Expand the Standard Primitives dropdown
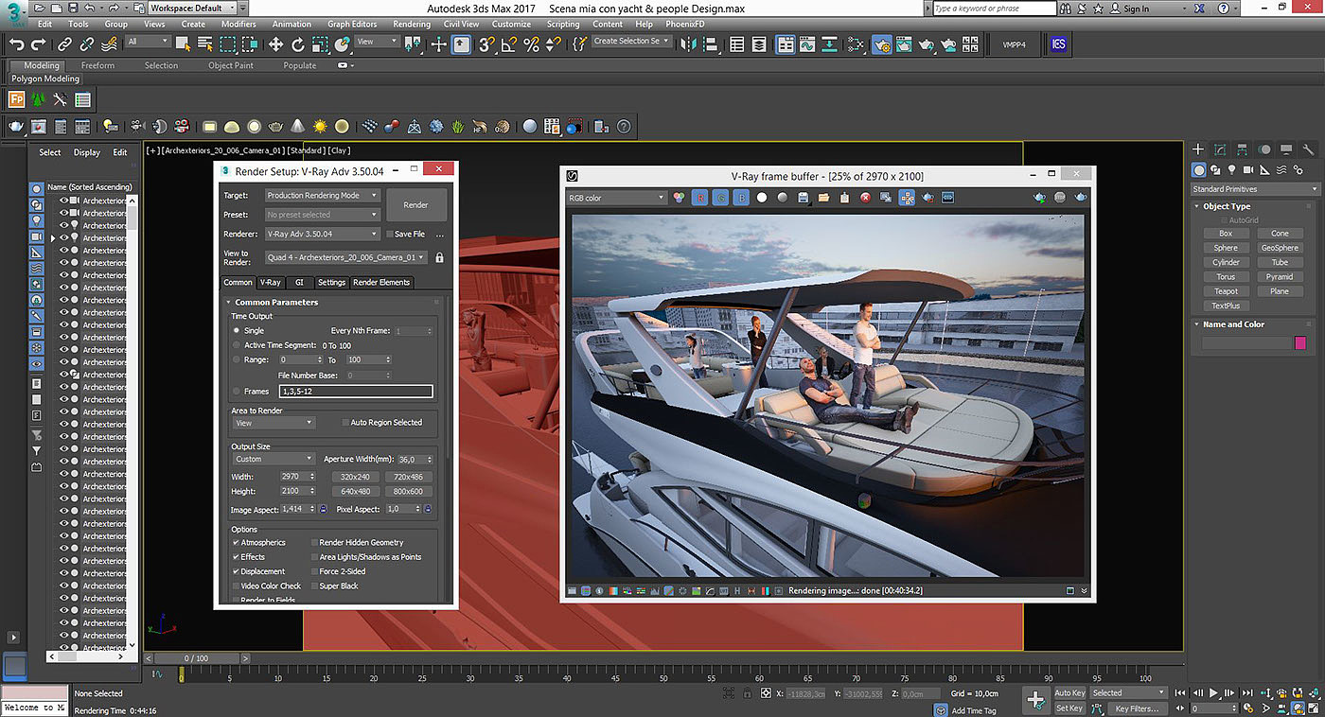The height and width of the screenshot is (717, 1325). [1254, 189]
